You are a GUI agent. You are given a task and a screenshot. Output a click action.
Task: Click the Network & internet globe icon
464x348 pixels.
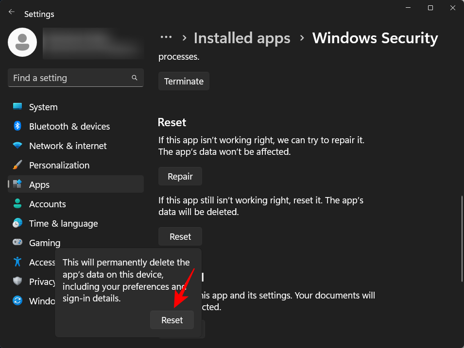pyautogui.click(x=17, y=146)
